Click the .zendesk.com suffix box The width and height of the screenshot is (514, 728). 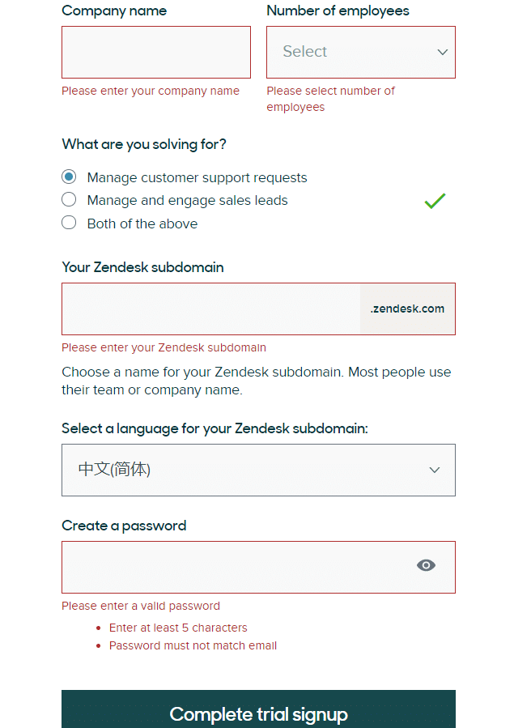pyautogui.click(x=407, y=309)
